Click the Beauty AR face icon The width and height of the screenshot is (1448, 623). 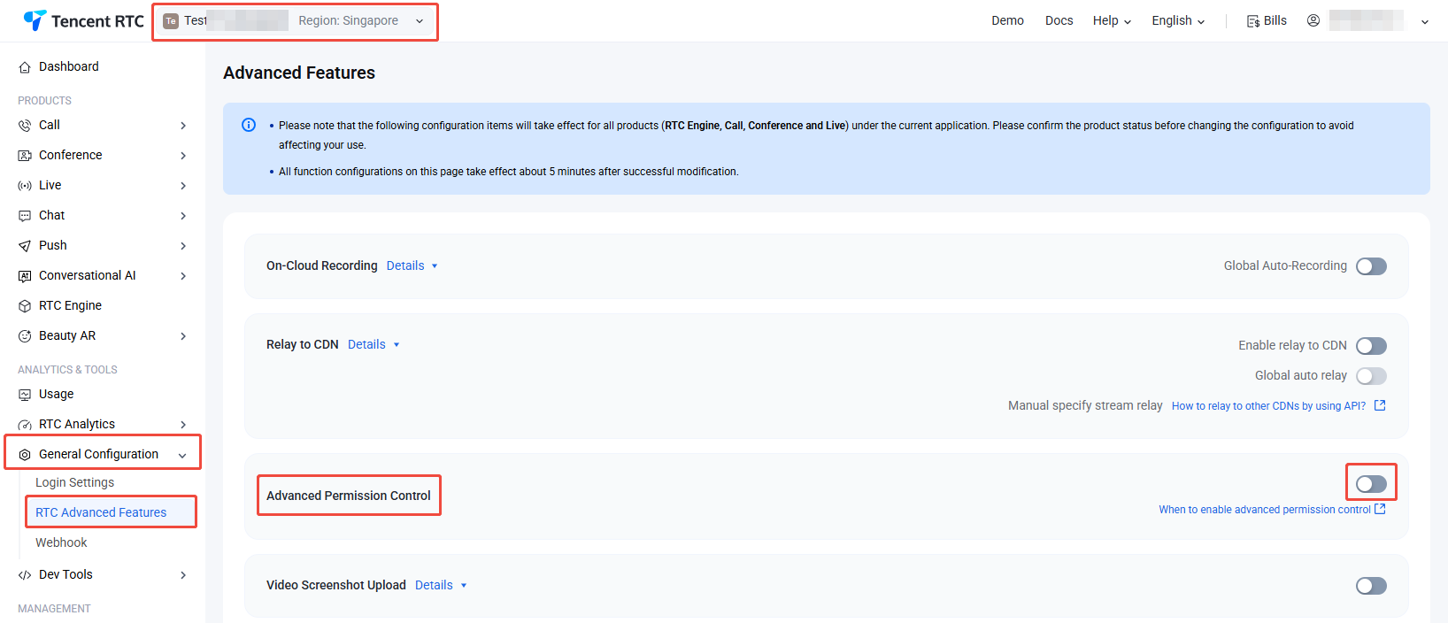[25, 336]
